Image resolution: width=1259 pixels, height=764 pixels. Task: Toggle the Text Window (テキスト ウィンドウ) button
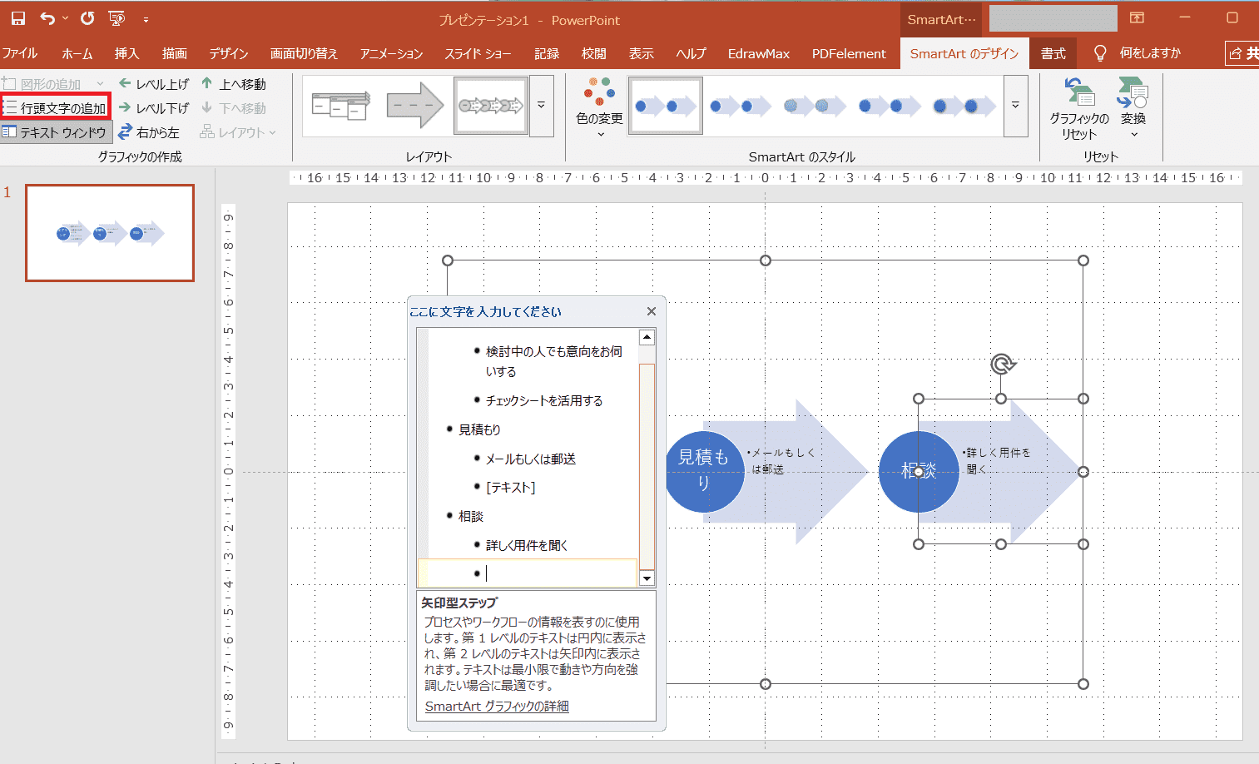click(x=55, y=132)
